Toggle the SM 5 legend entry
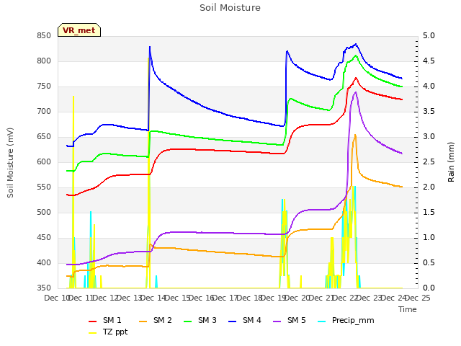The width and height of the screenshot is (461, 346). 290,320
